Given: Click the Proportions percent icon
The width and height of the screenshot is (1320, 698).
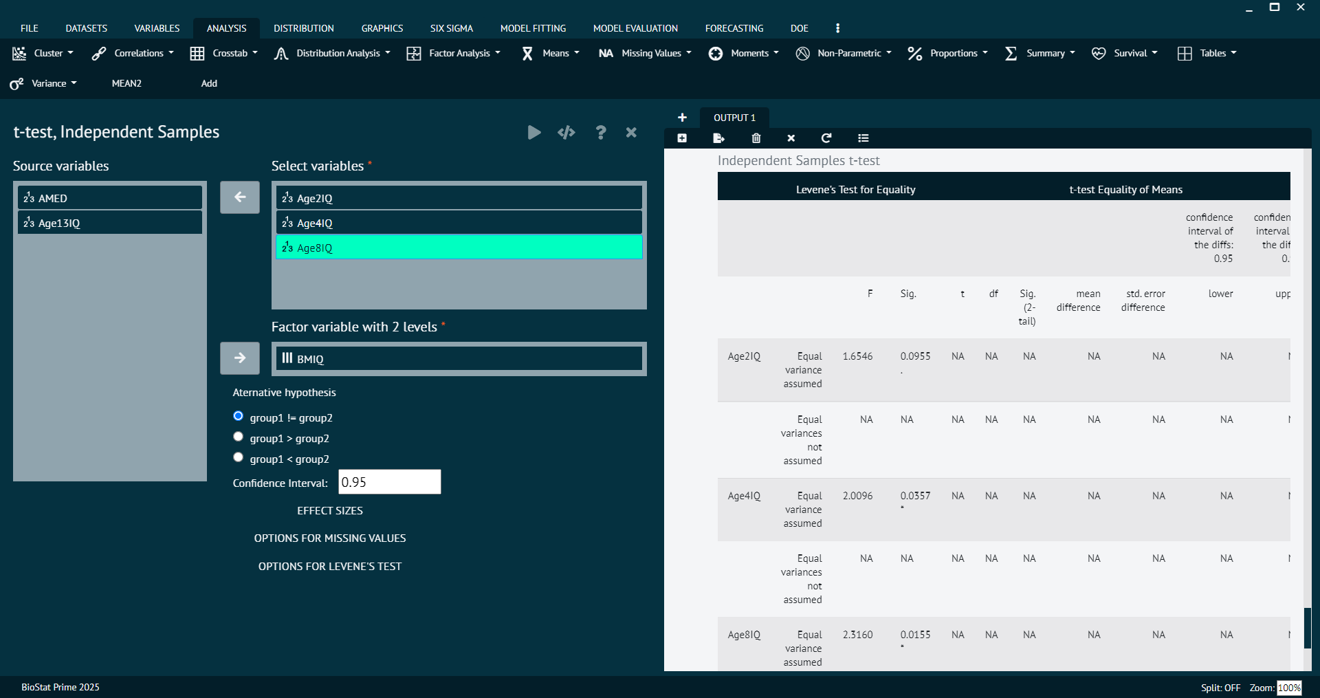Looking at the screenshot, I should click(915, 54).
